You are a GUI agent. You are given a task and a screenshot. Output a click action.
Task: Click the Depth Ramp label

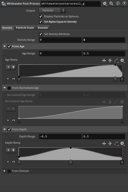[x=13, y=143]
